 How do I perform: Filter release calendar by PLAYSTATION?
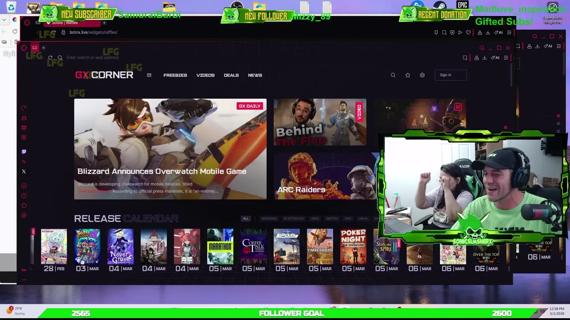[293, 219]
